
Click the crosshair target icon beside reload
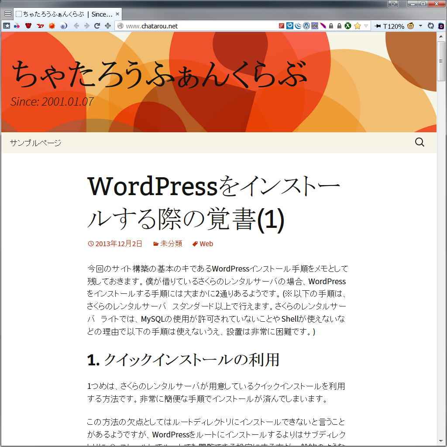pyautogui.click(x=108, y=26)
